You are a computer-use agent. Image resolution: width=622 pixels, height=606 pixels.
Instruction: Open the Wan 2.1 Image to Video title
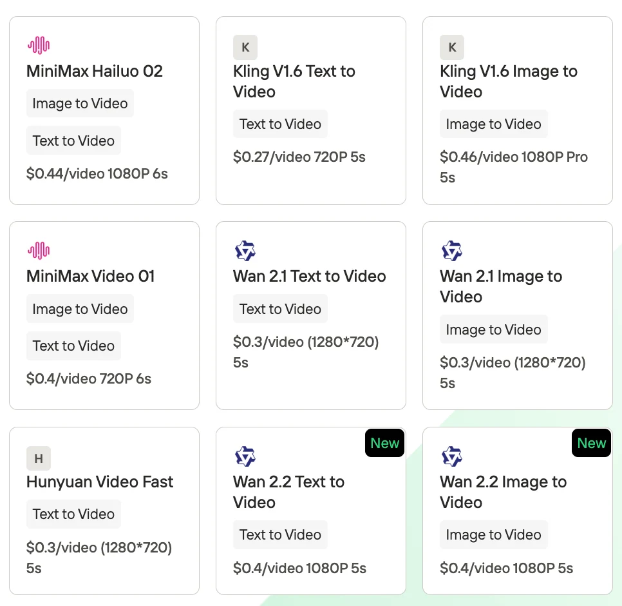[501, 286]
